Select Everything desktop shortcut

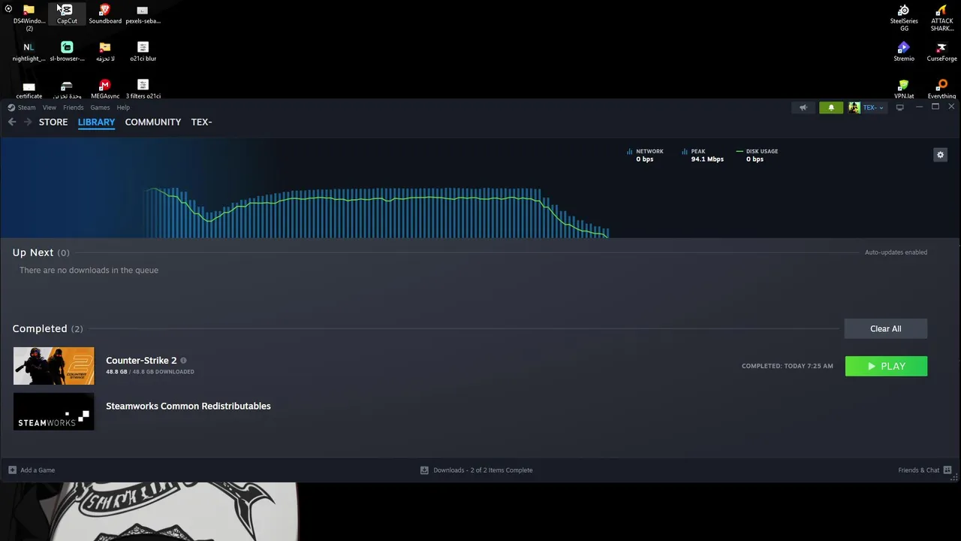941,89
